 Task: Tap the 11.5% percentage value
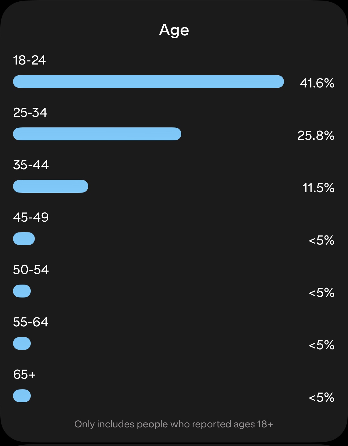coord(318,188)
